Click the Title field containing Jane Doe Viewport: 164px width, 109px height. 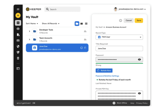(x=119, y=49)
